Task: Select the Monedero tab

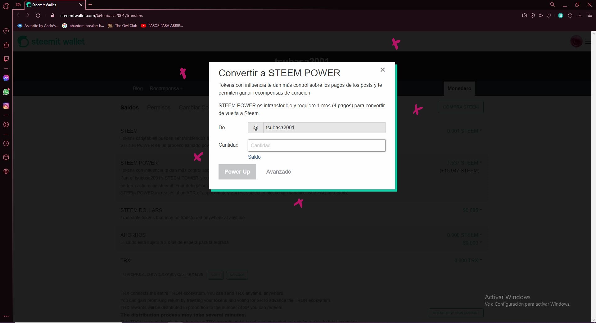Action: (459, 88)
